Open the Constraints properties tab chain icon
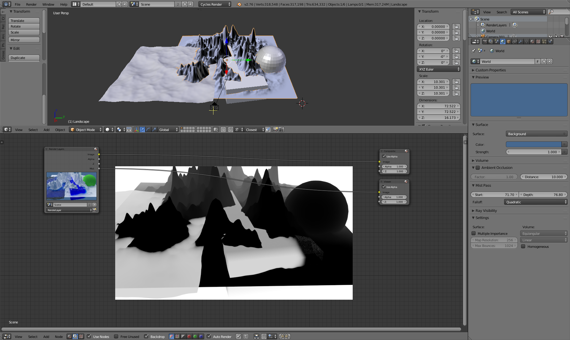This screenshot has height=340, width=570. pos(514,41)
